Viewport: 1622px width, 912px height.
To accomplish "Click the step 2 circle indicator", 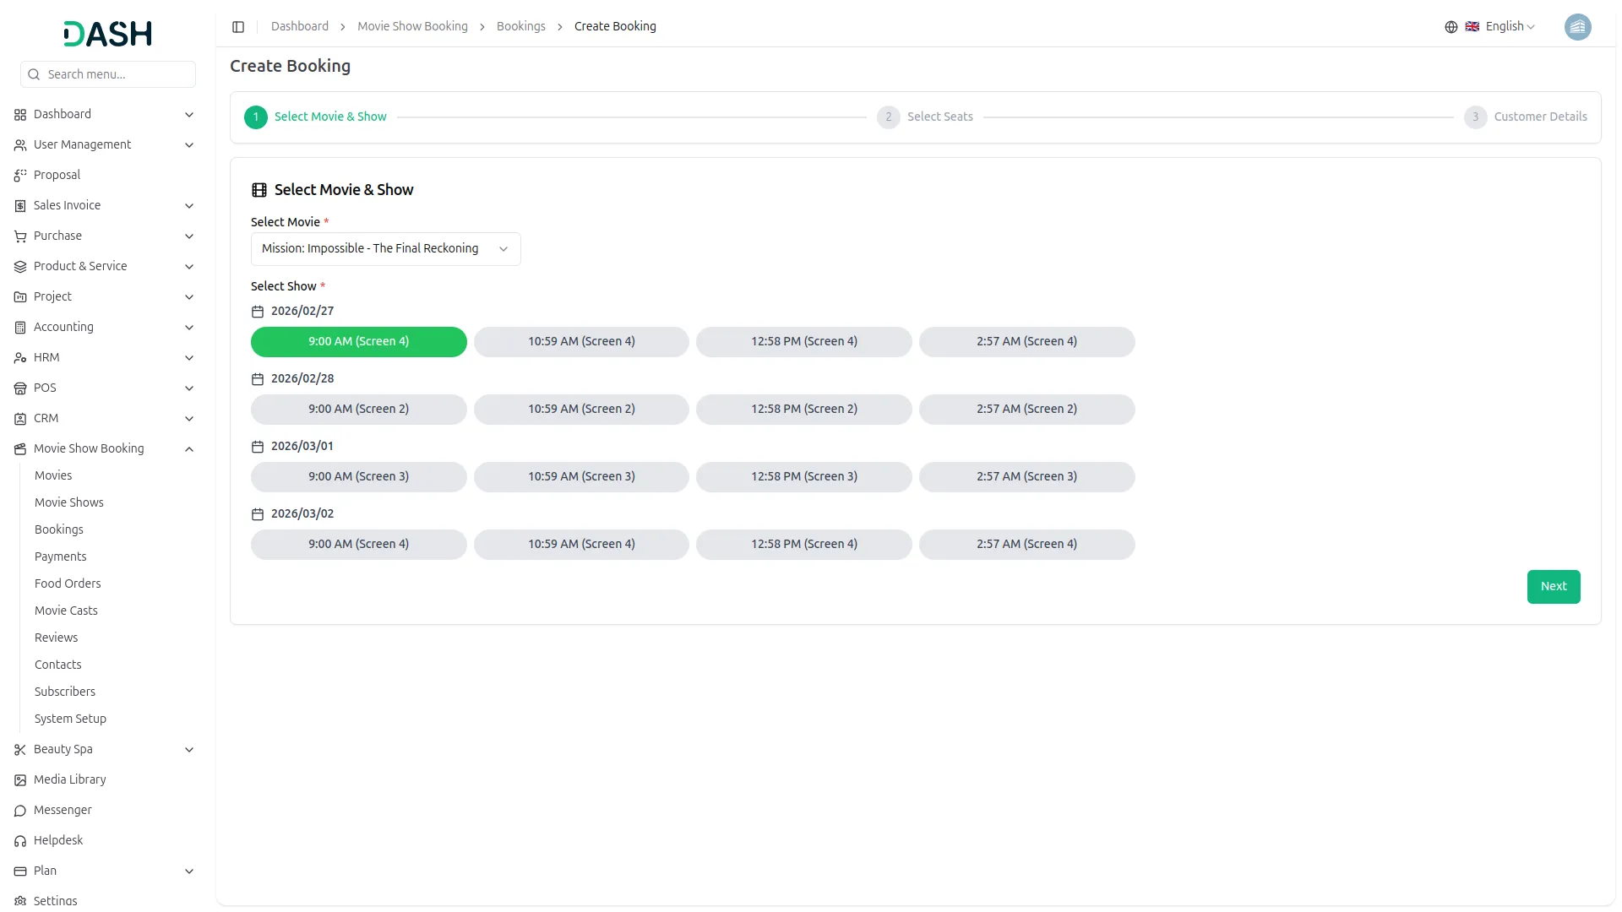I will pos(888,117).
